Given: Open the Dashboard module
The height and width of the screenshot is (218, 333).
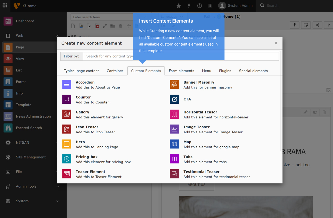Looking at the screenshot, I should pyautogui.click(x=25, y=21).
